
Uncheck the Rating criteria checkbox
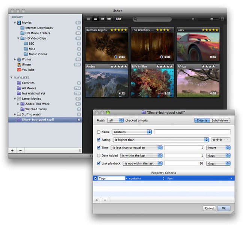click(99, 140)
